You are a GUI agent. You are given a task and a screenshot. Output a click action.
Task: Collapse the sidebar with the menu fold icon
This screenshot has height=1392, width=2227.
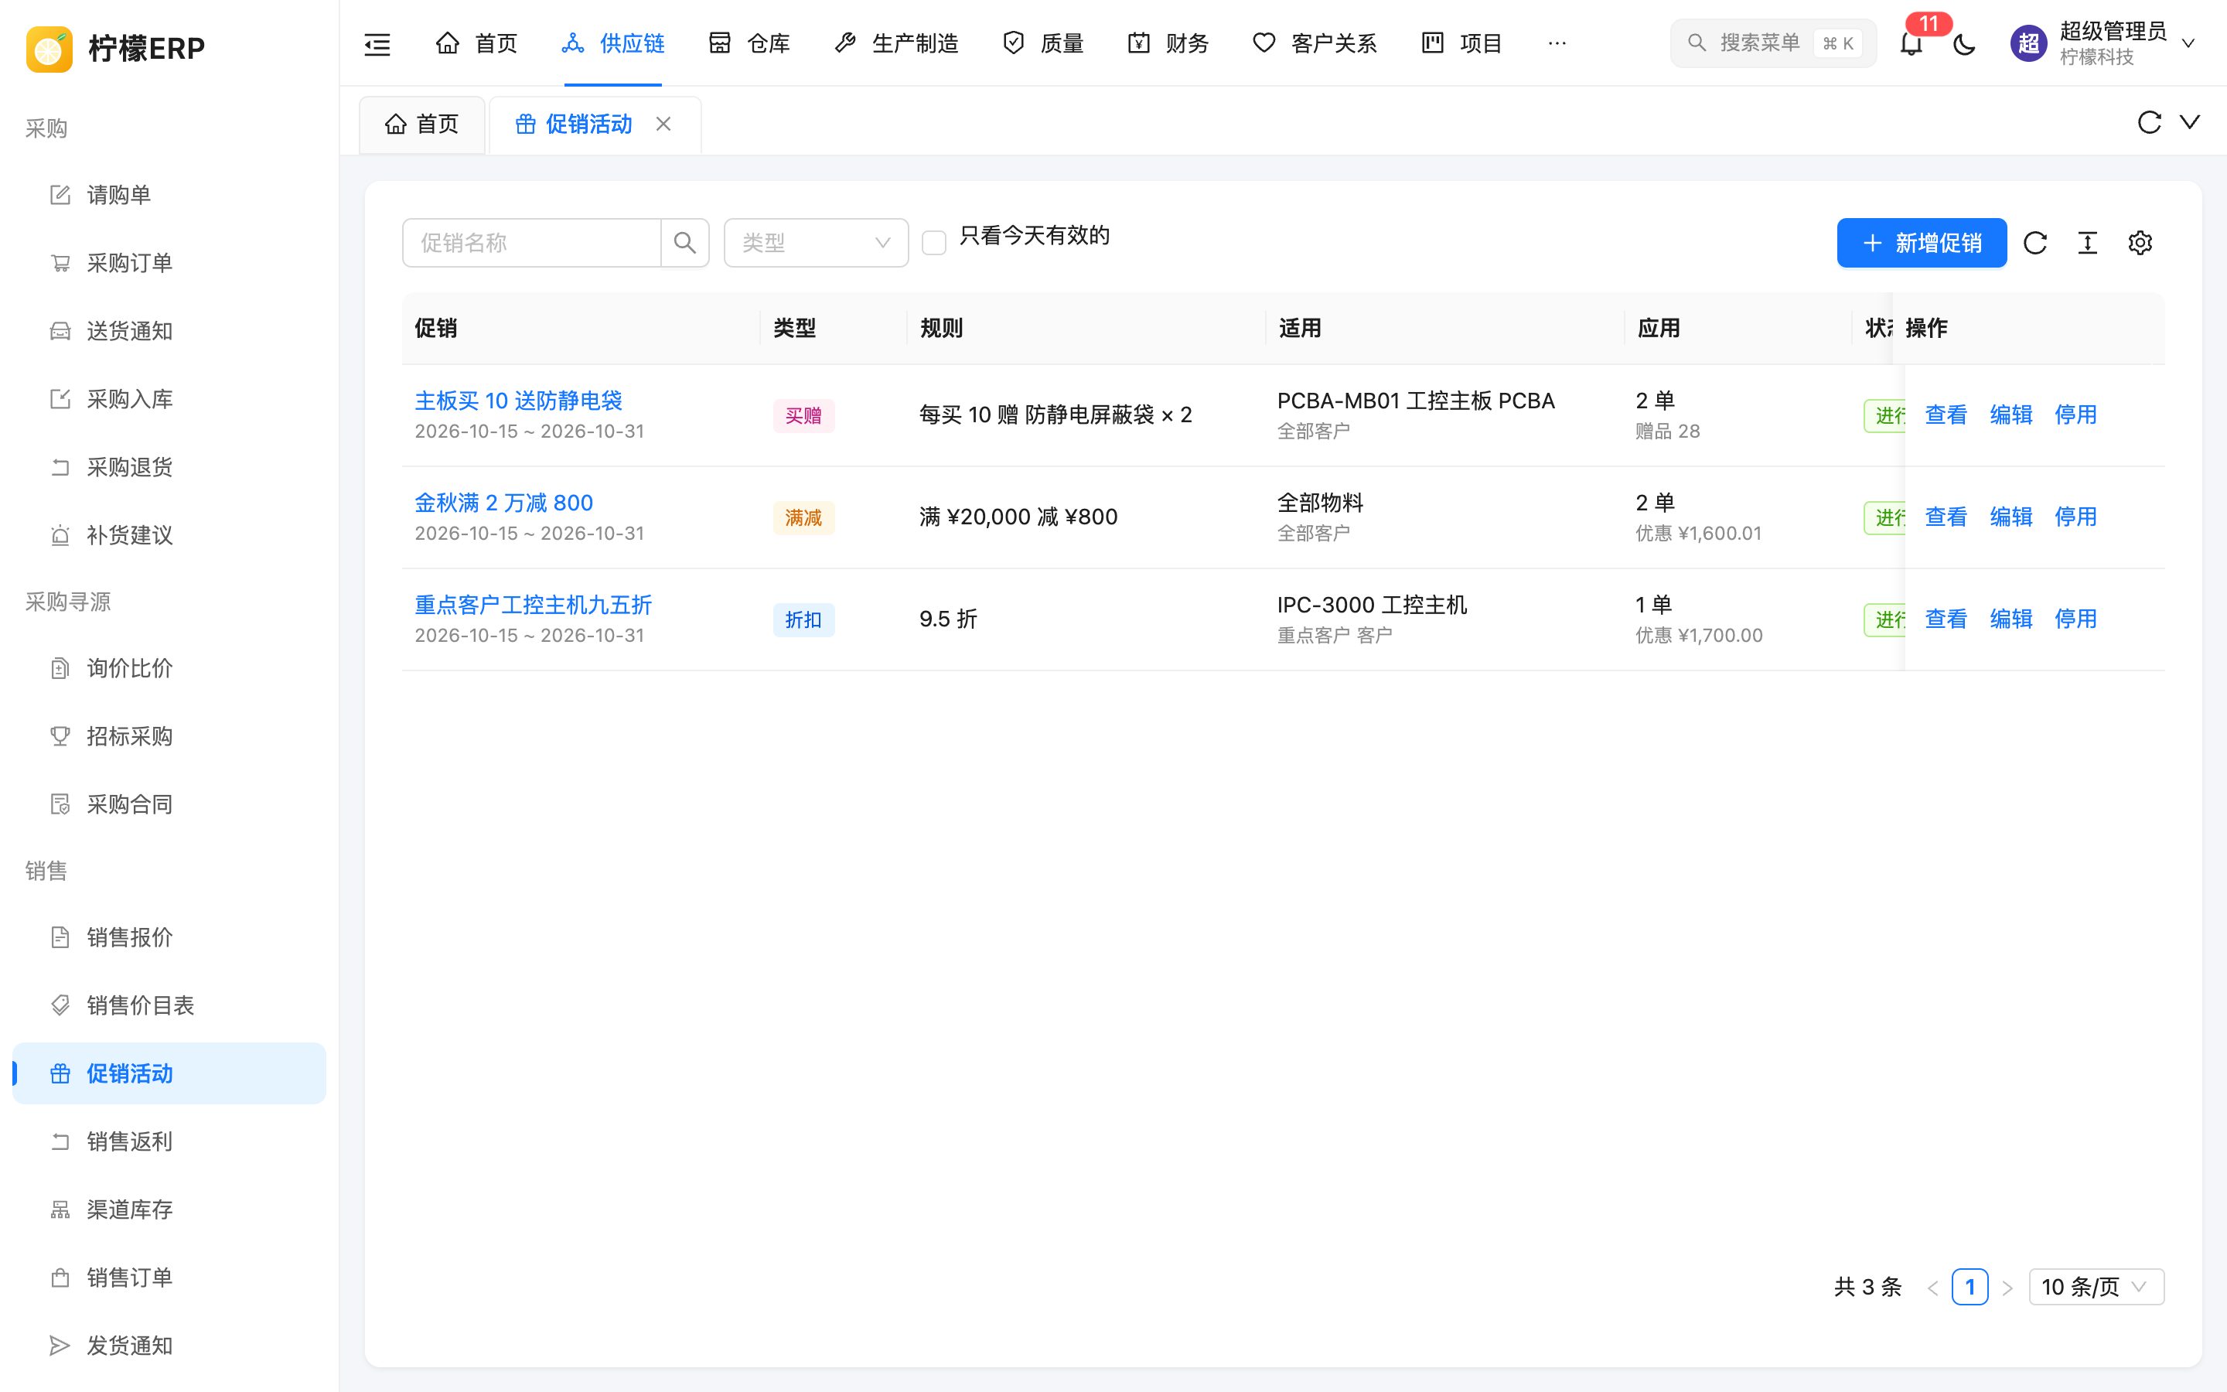[377, 43]
